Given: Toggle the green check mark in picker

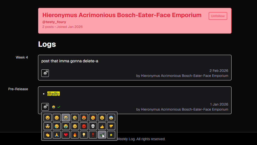Looking at the screenshot, I should 102,135.
